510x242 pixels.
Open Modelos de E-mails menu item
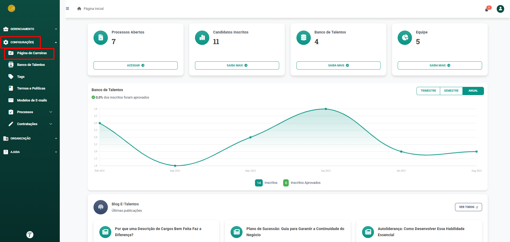32,100
